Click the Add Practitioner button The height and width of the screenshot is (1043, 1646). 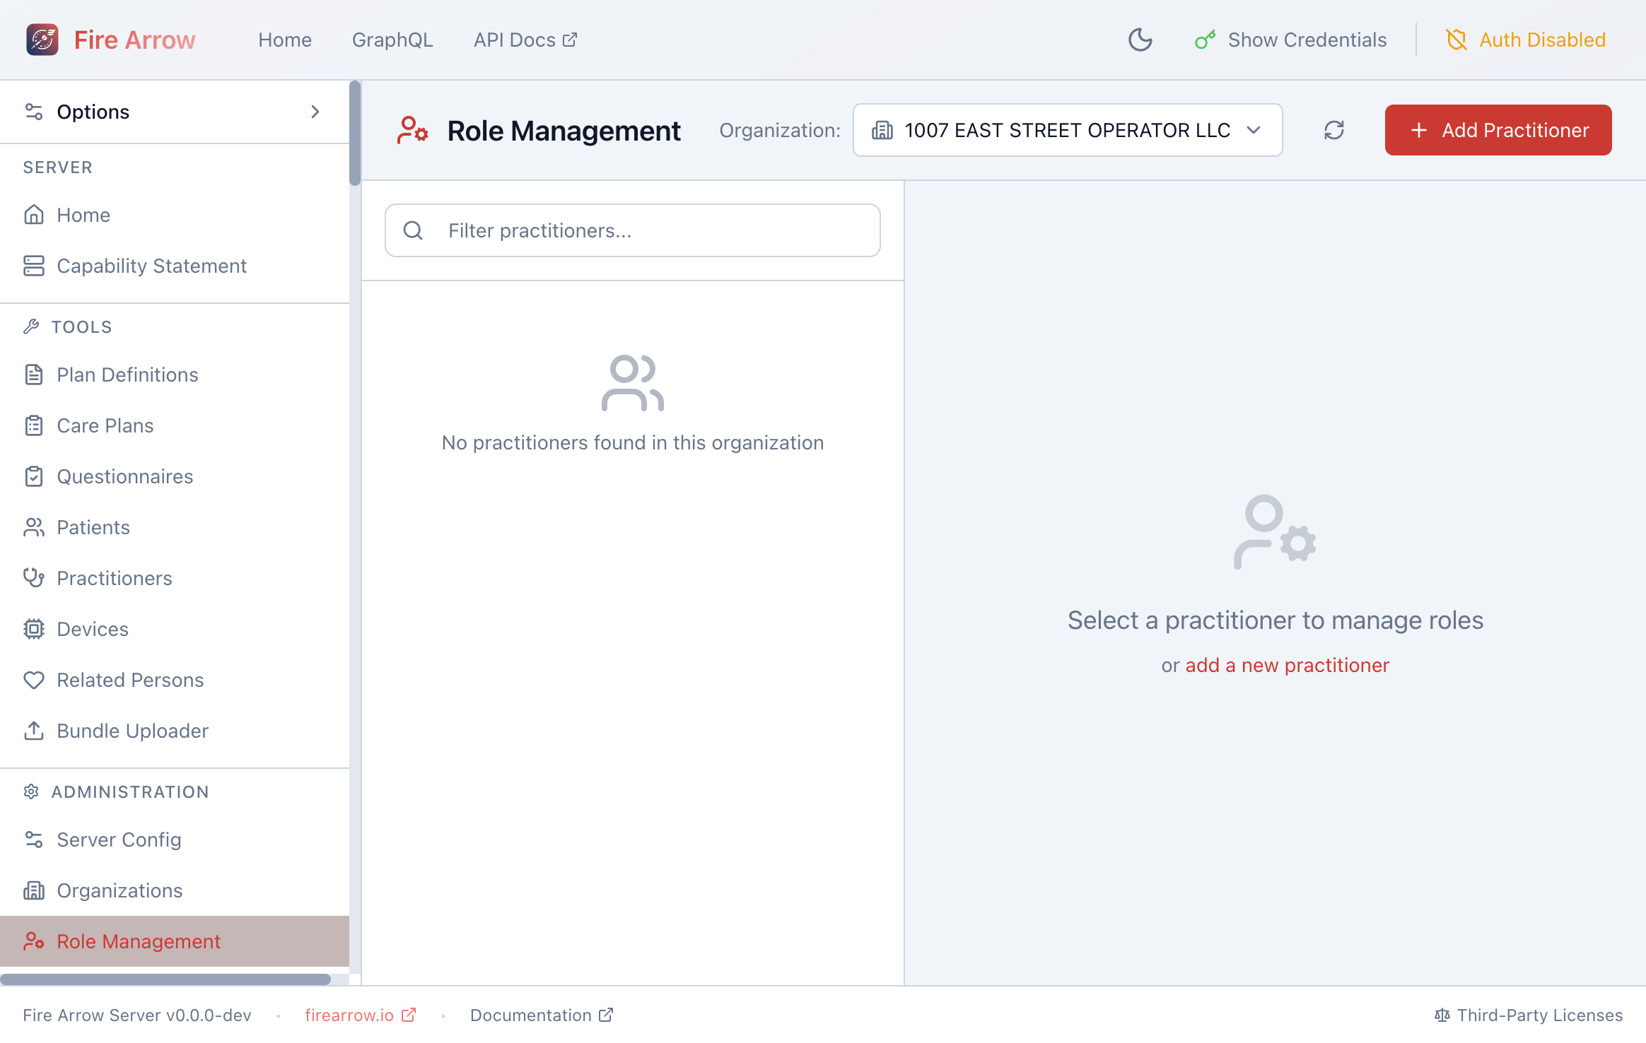1498,130
